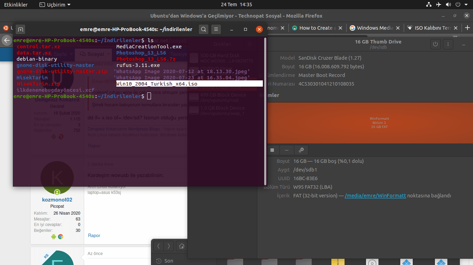The image size is (473, 265).
Task: Open the /media/emre/WinFormatt mount point link
Action: coord(375,196)
